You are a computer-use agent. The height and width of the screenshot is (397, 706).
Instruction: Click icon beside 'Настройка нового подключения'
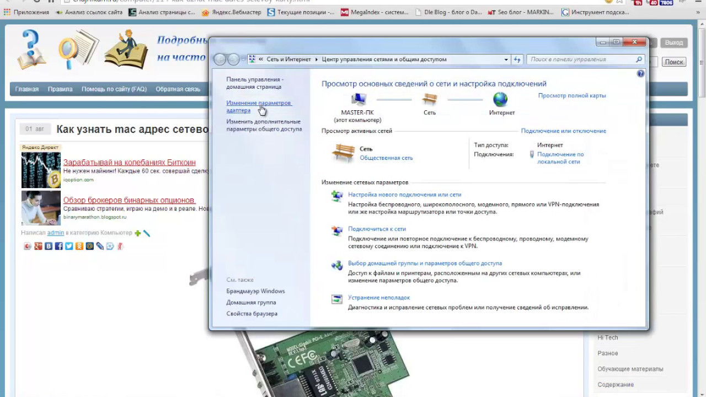[336, 196]
